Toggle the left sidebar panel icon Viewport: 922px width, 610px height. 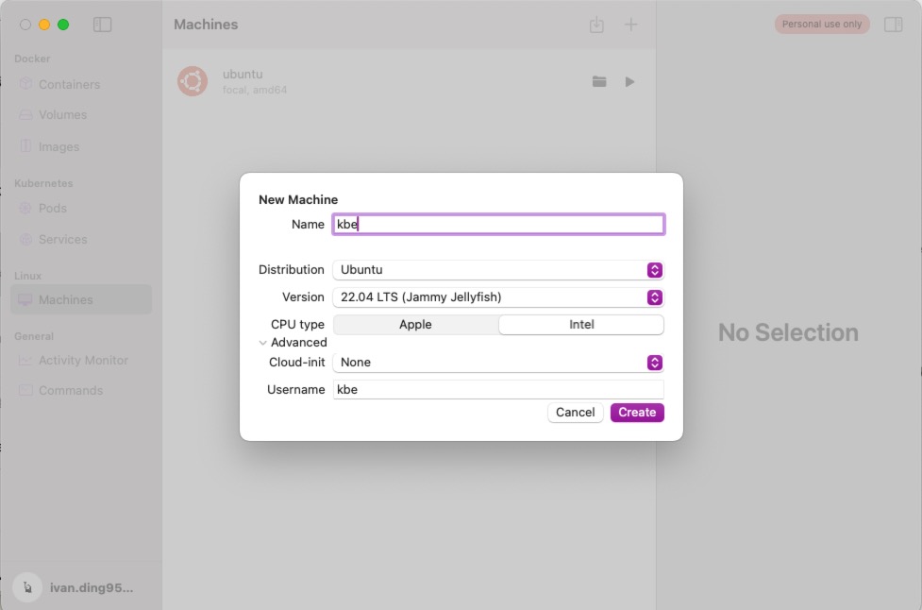[103, 25]
